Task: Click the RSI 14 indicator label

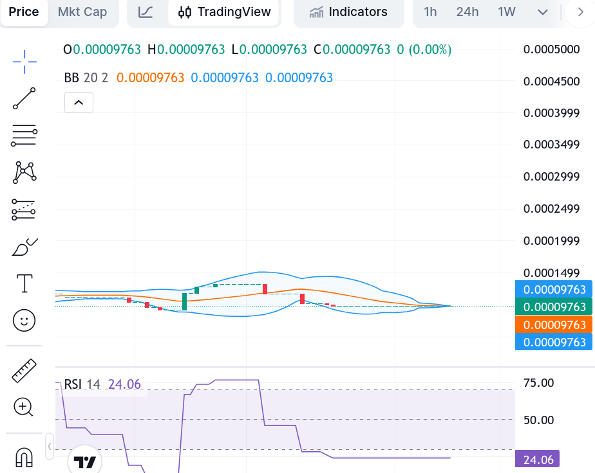Action: click(x=82, y=384)
